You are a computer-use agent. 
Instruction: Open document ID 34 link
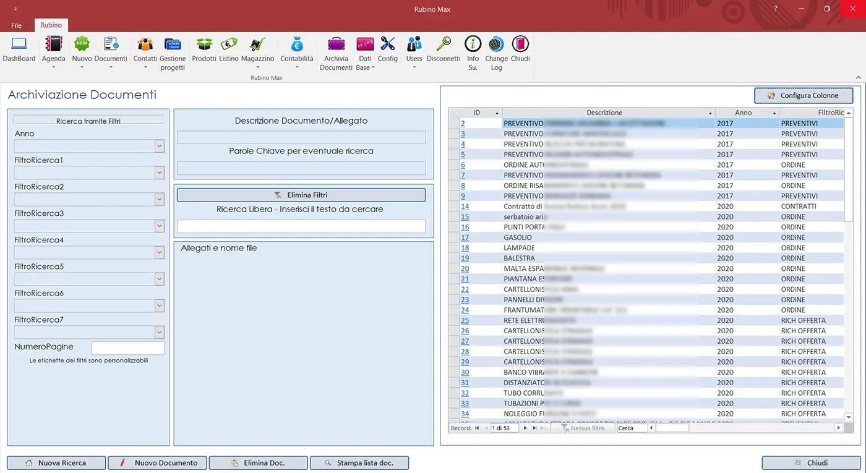(x=465, y=414)
